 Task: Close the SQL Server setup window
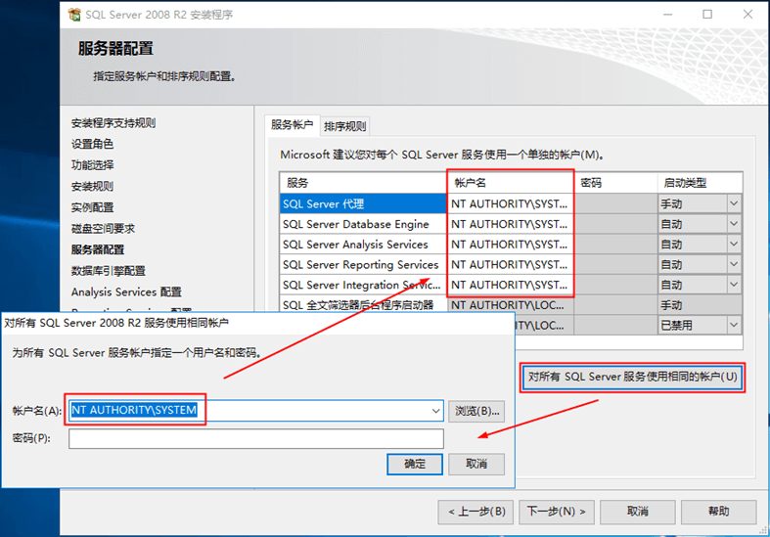pyautogui.click(x=747, y=15)
